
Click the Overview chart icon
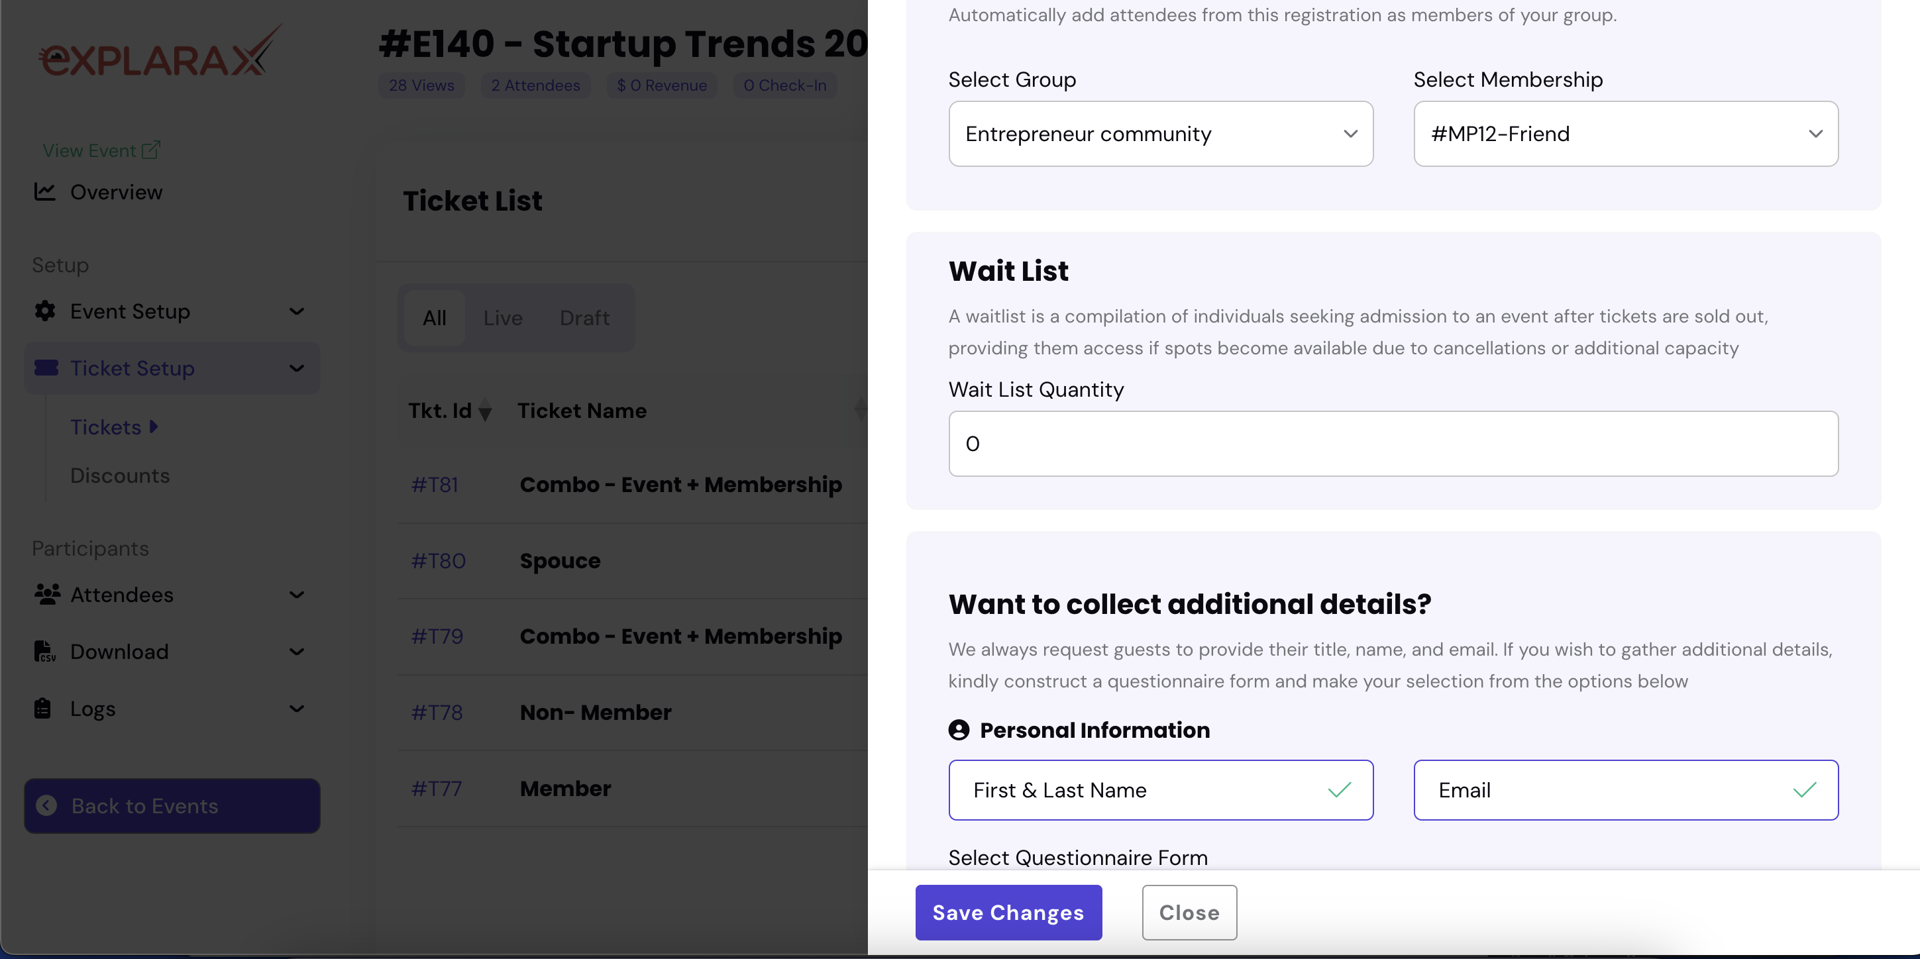click(45, 191)
